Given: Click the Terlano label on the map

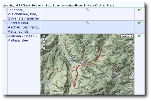Looking at the screenshot, I should pos(70,58).
